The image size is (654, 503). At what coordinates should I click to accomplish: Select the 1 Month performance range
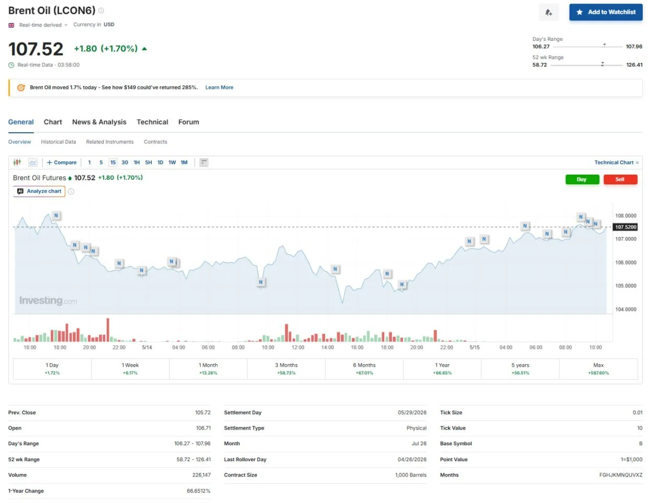[x=208, y=369]
